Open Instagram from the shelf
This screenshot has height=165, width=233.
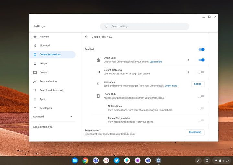click(106, 160)
